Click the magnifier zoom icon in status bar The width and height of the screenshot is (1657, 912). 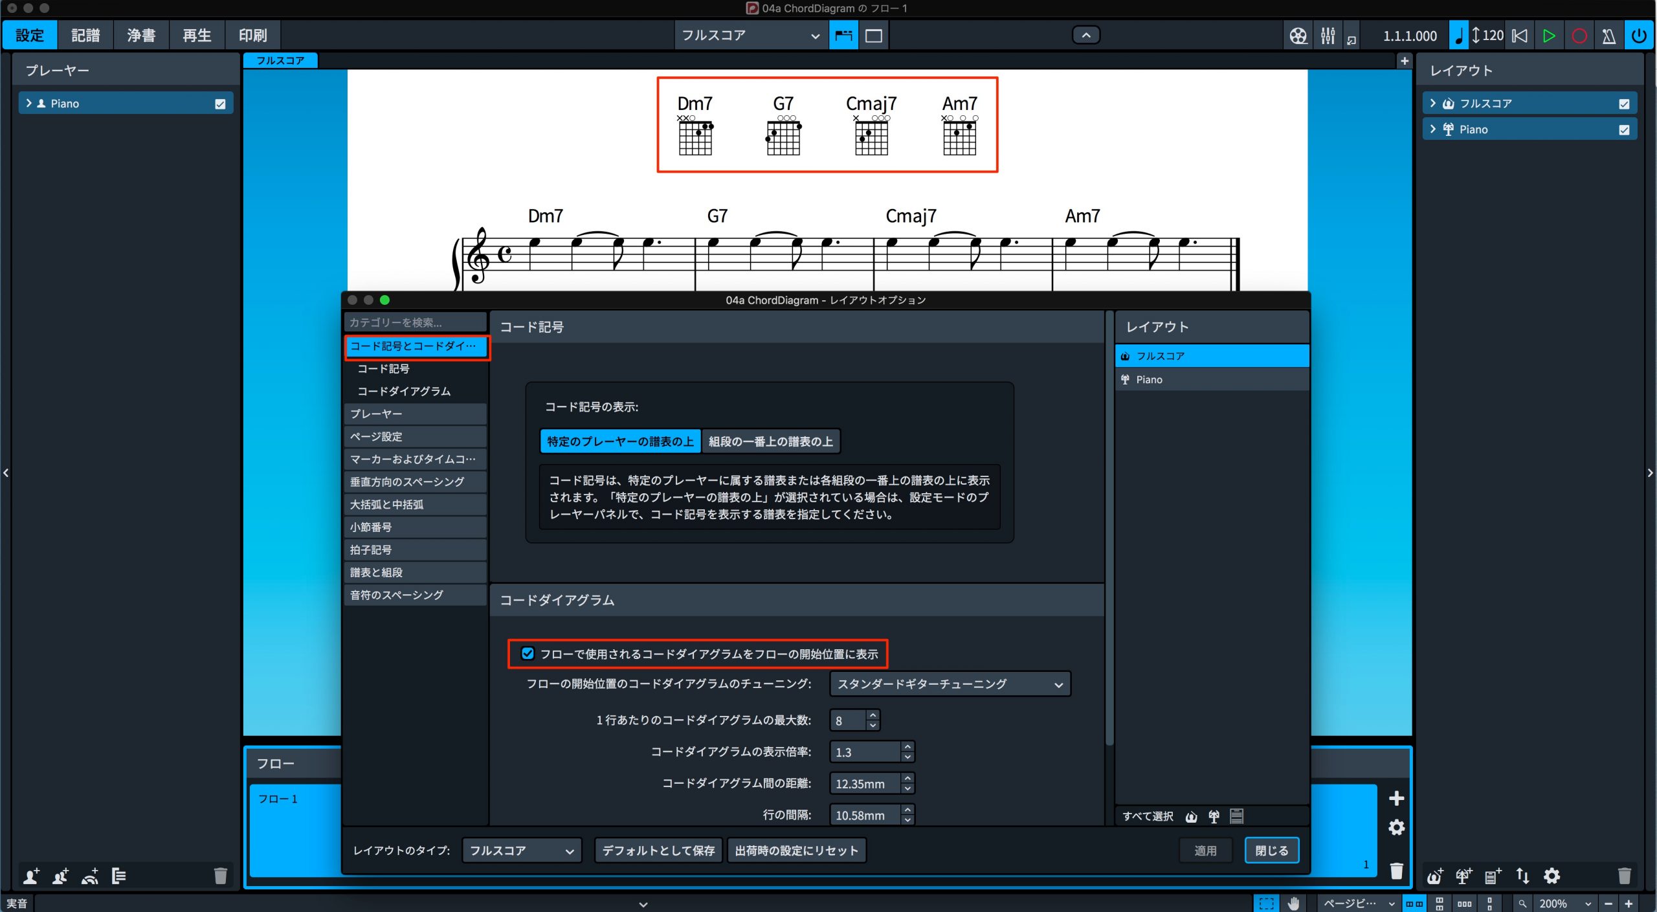point(1522,904)
